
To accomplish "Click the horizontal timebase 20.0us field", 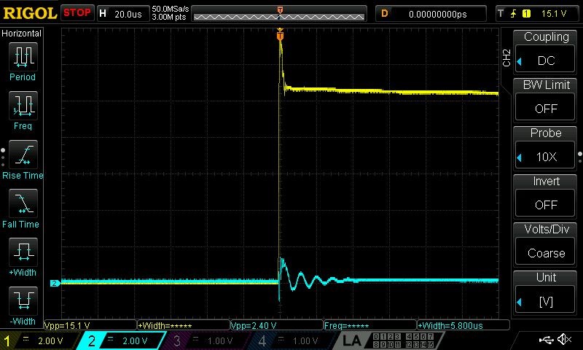I will (x=123, y=14).
